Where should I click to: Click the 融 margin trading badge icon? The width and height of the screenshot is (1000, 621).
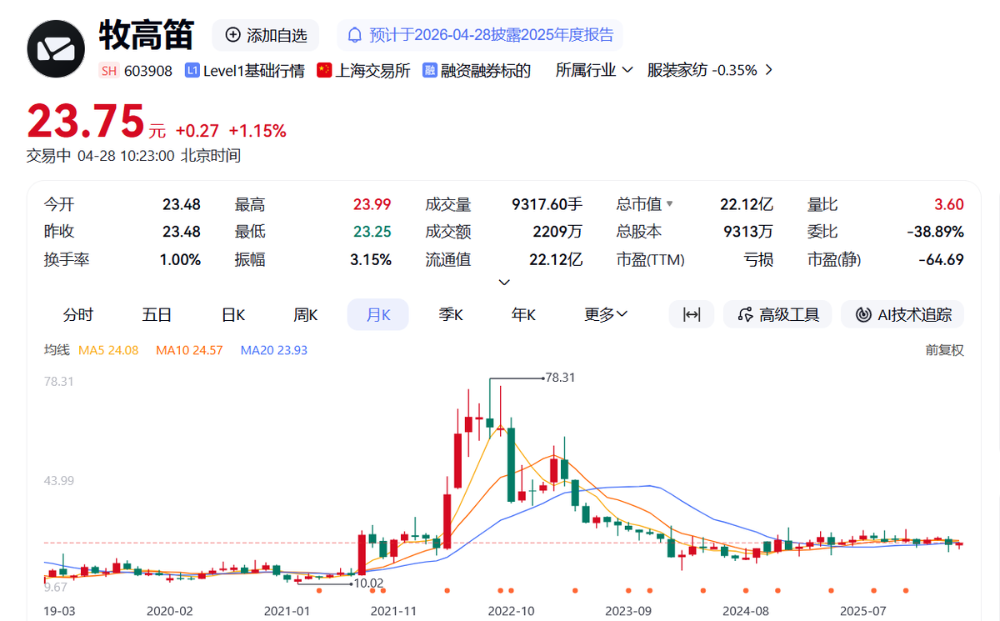click(430, 71)
